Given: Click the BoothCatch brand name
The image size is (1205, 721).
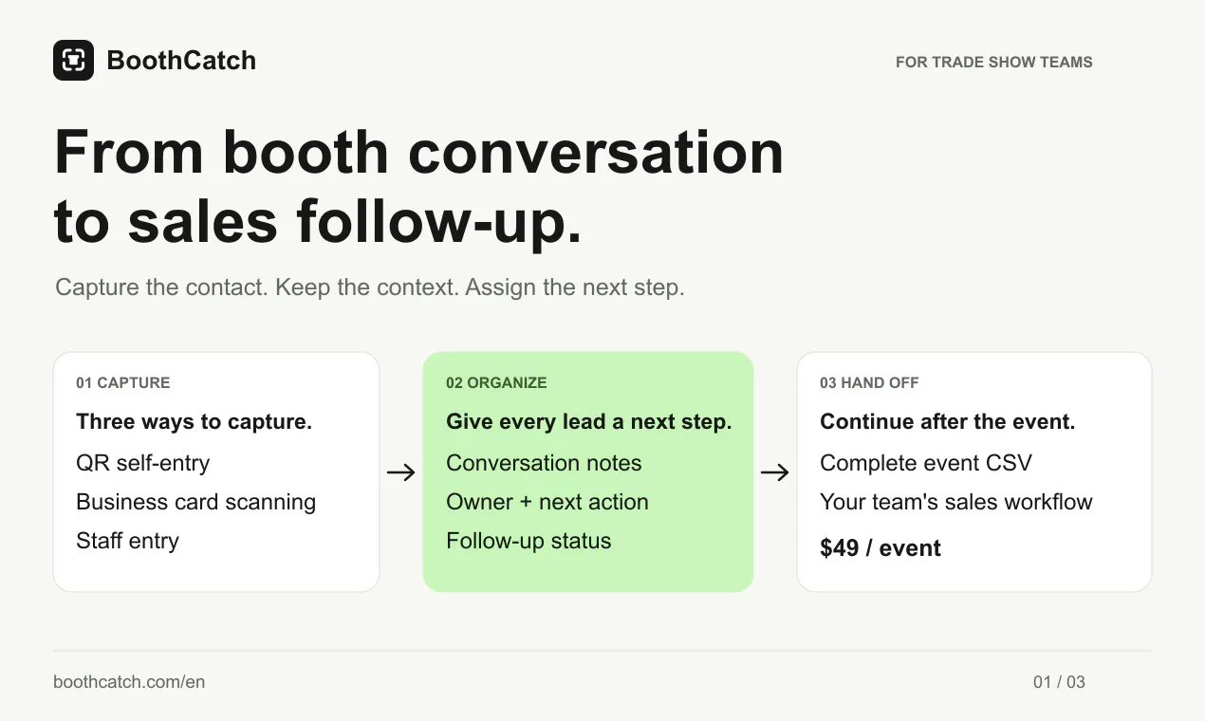Looking at the screenshot, I should tap(181, 61).
